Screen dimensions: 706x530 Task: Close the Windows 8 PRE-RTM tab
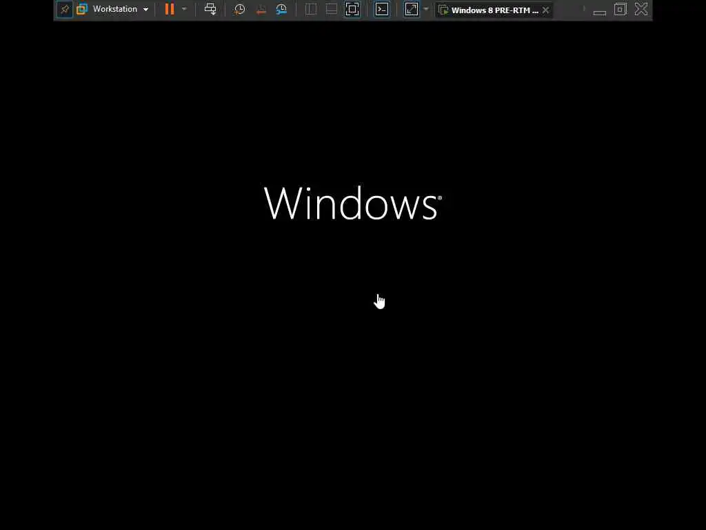(546, 10)
